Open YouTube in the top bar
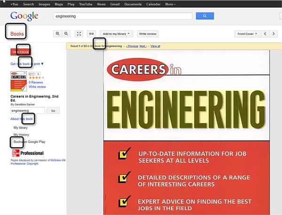This screenshot has width=282, height=215. (x=86, y=4)
